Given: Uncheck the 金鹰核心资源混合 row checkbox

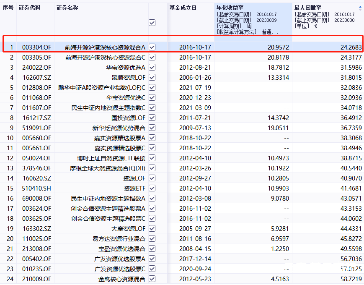Looking at the screenshot, I should (152, 279).
